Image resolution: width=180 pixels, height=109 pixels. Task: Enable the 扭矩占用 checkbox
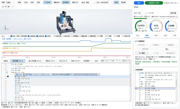pos(123,36)
